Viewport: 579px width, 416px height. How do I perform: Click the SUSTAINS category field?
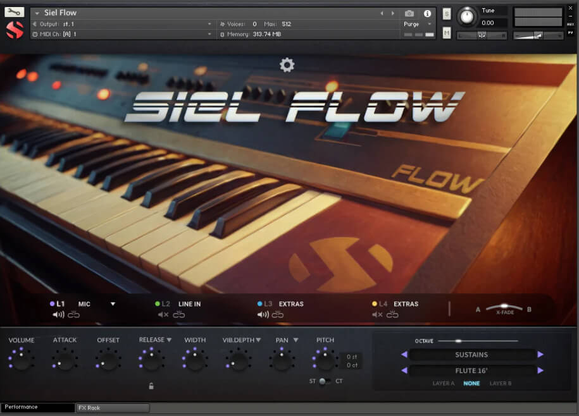click(471, 355)
